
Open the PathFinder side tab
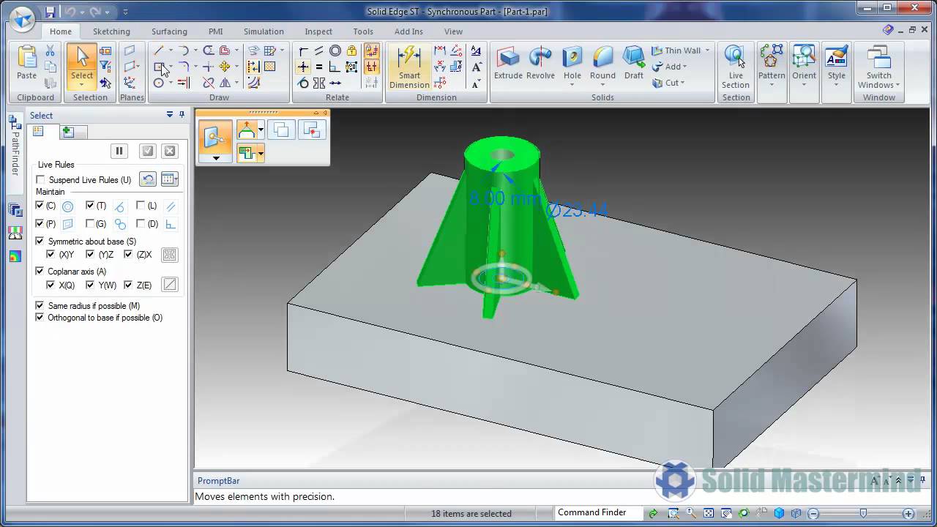click(15, 146)
